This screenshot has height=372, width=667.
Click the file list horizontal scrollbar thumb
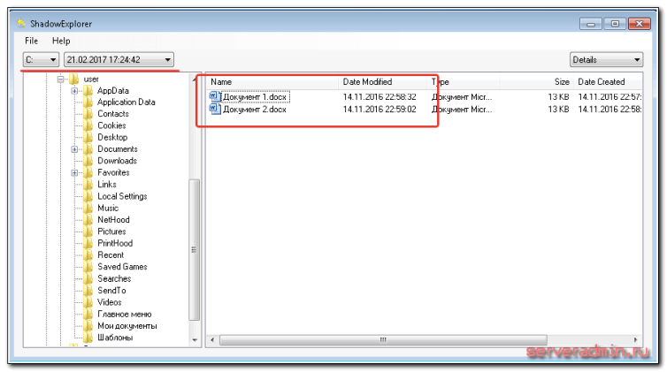pyautogui.click(x=383, y=340)
